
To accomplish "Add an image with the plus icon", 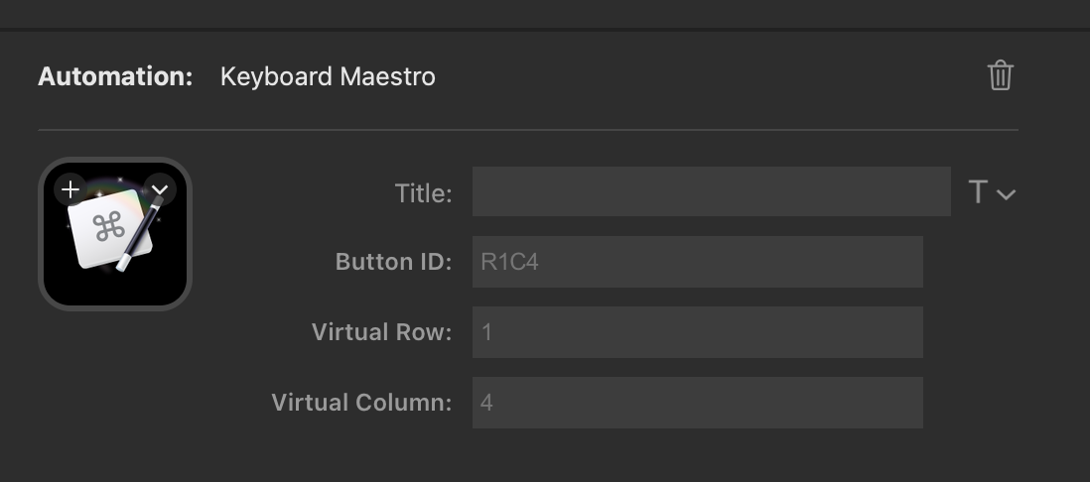I will (x=70, y=189).
